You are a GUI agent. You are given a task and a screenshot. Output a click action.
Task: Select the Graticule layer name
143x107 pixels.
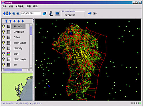click(19, 32)
